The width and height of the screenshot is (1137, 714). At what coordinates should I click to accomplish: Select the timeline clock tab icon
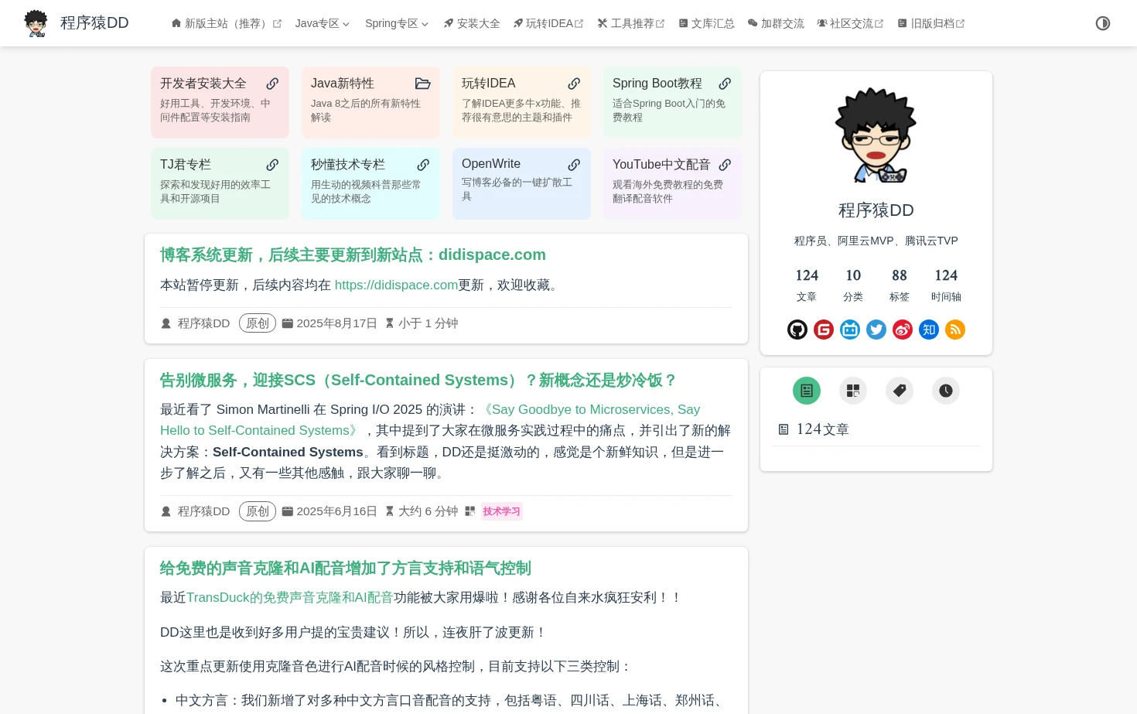[x=946, y=391]
